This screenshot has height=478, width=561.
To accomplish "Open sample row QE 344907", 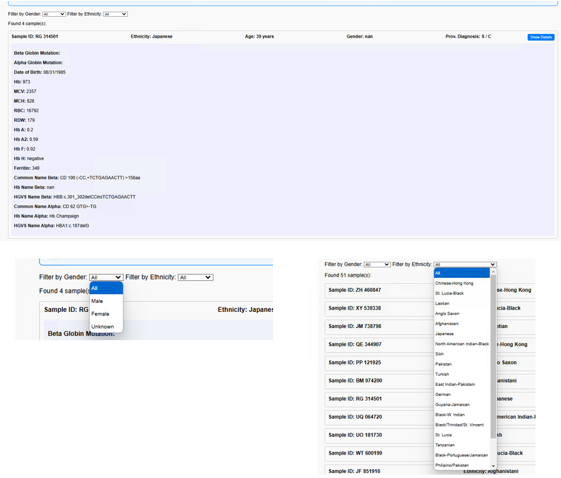I will tap(430, 345).
